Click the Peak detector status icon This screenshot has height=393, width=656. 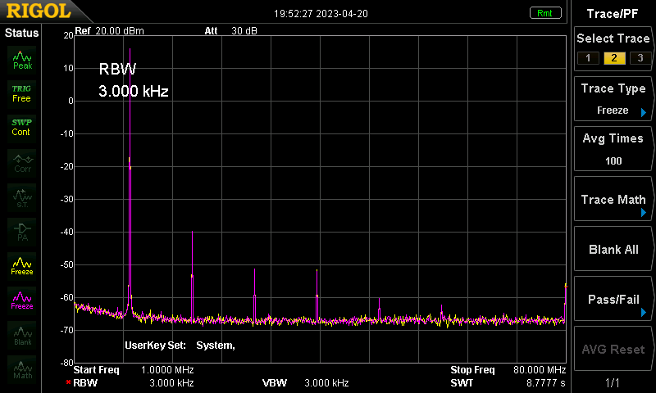(22, 60)
